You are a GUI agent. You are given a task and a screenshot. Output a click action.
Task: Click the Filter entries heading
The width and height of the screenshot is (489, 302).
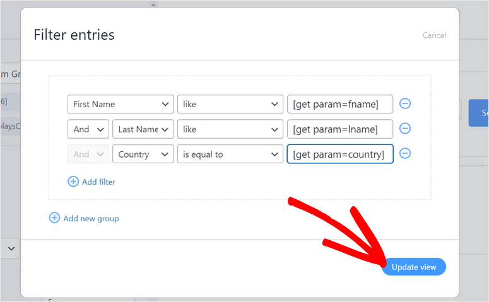(x=74, y=35)
